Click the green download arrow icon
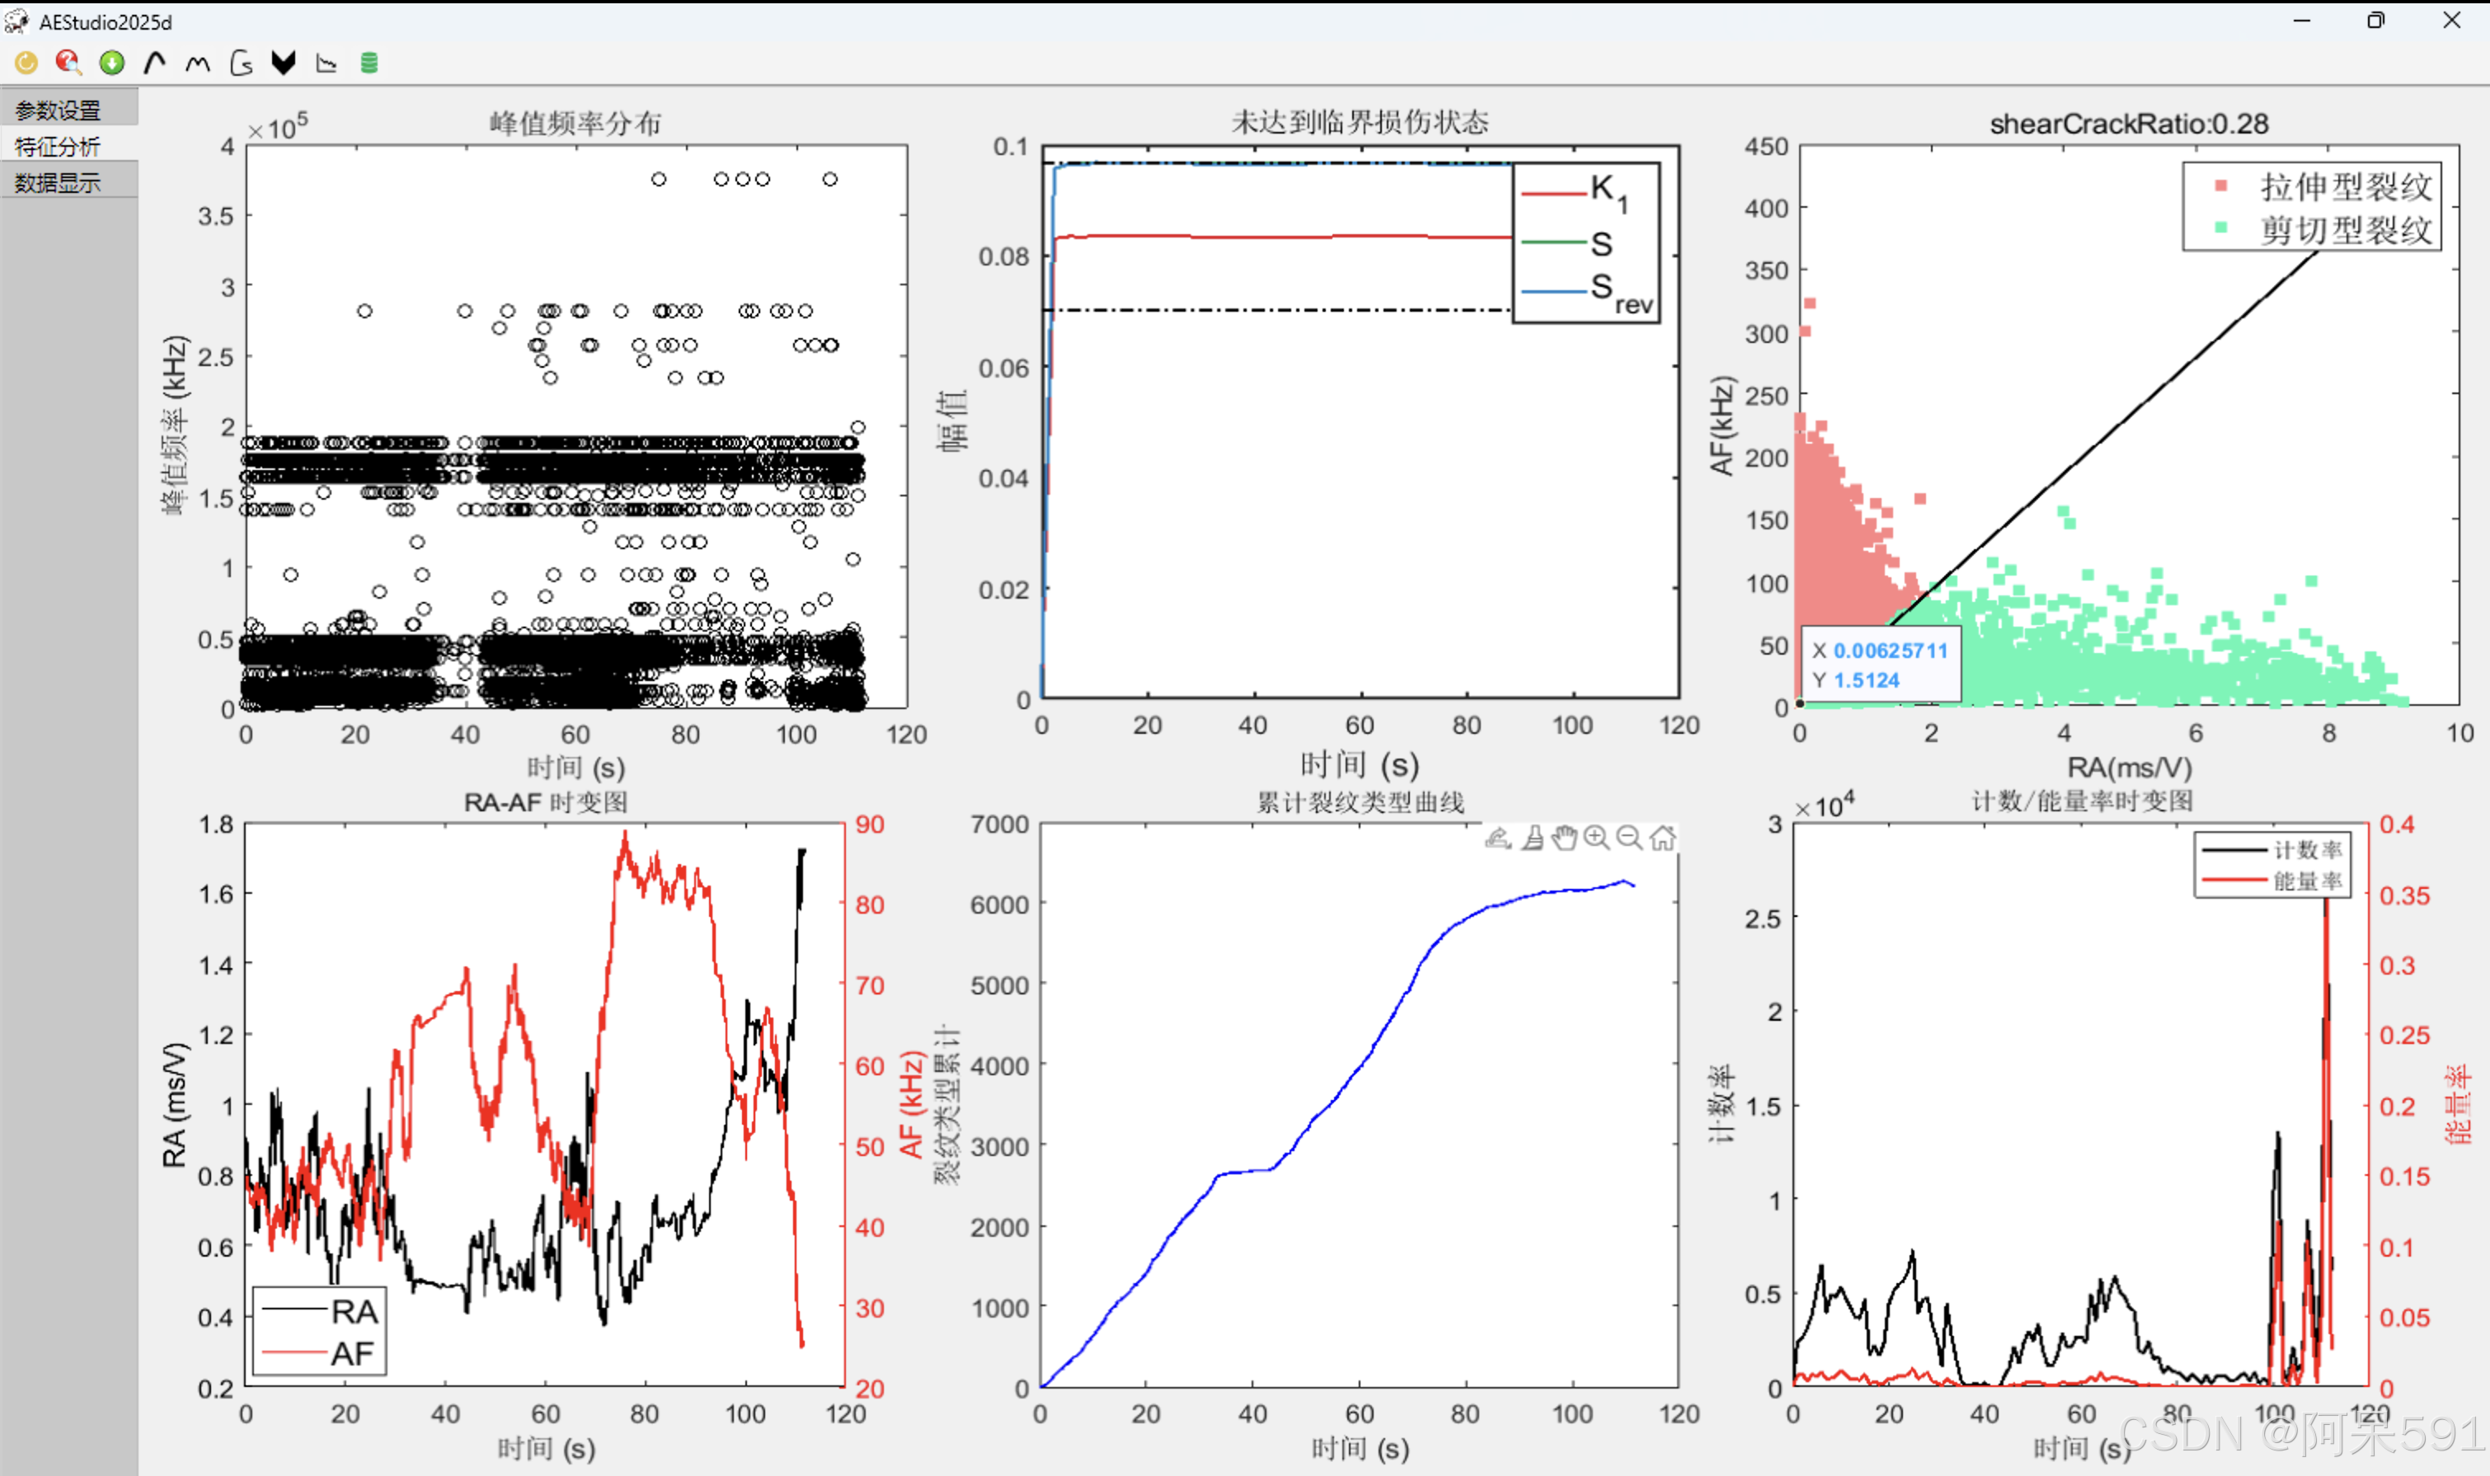Screen dimensions: 2490x1476 pyautogui.click(x=111, y=62)
